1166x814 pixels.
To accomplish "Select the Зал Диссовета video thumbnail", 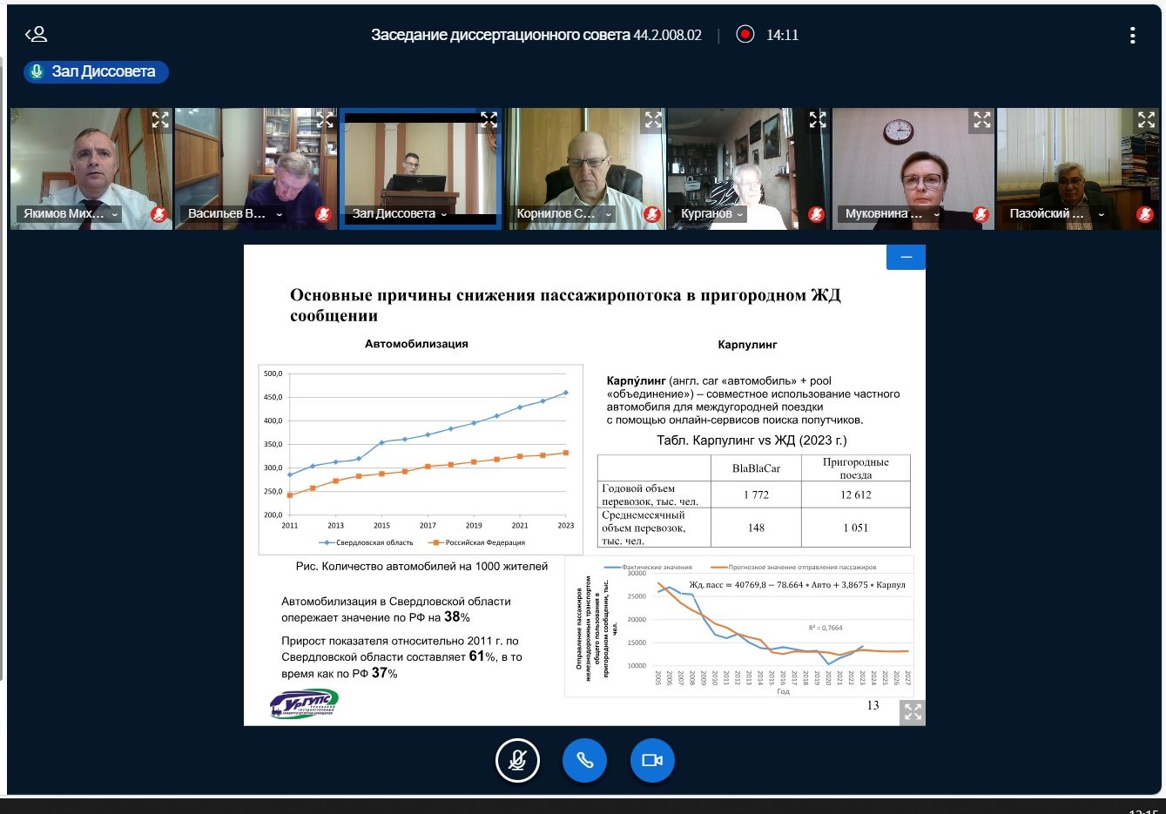I will 420,165.
